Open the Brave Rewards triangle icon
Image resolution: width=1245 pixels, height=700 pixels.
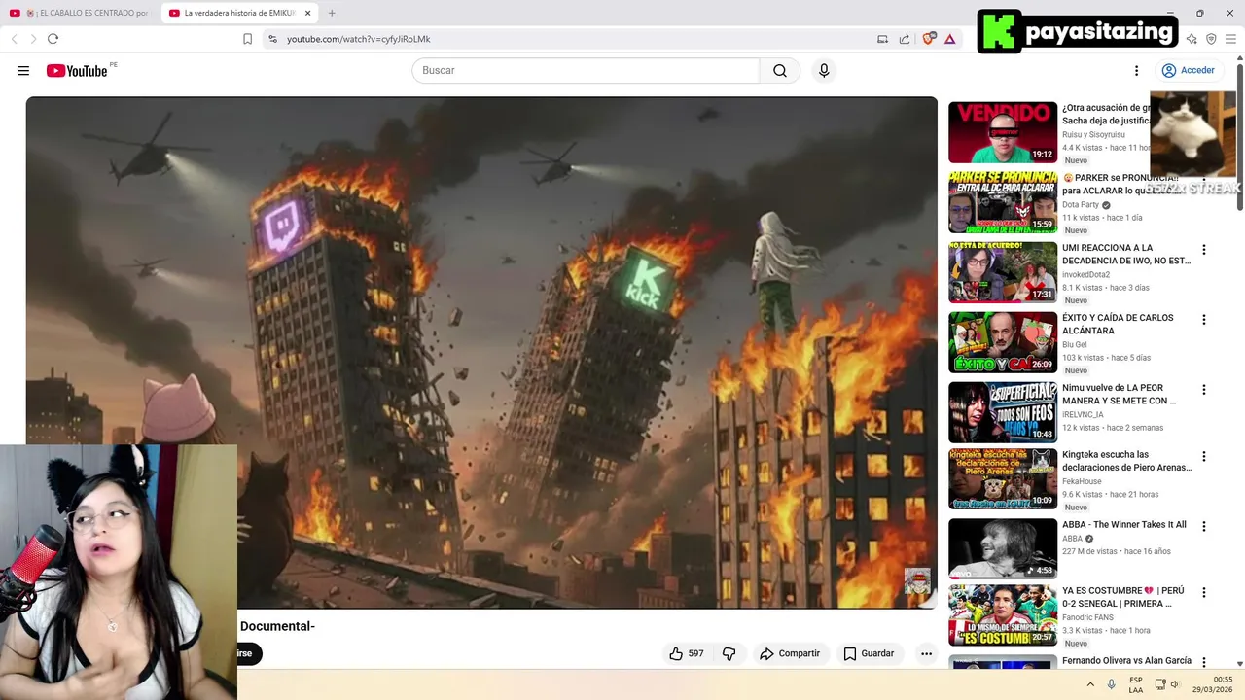click(x=949, y=39)
